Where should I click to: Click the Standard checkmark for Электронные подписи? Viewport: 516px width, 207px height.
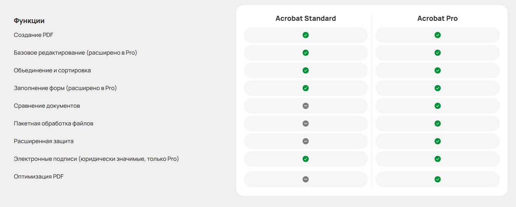click(306, 159)
